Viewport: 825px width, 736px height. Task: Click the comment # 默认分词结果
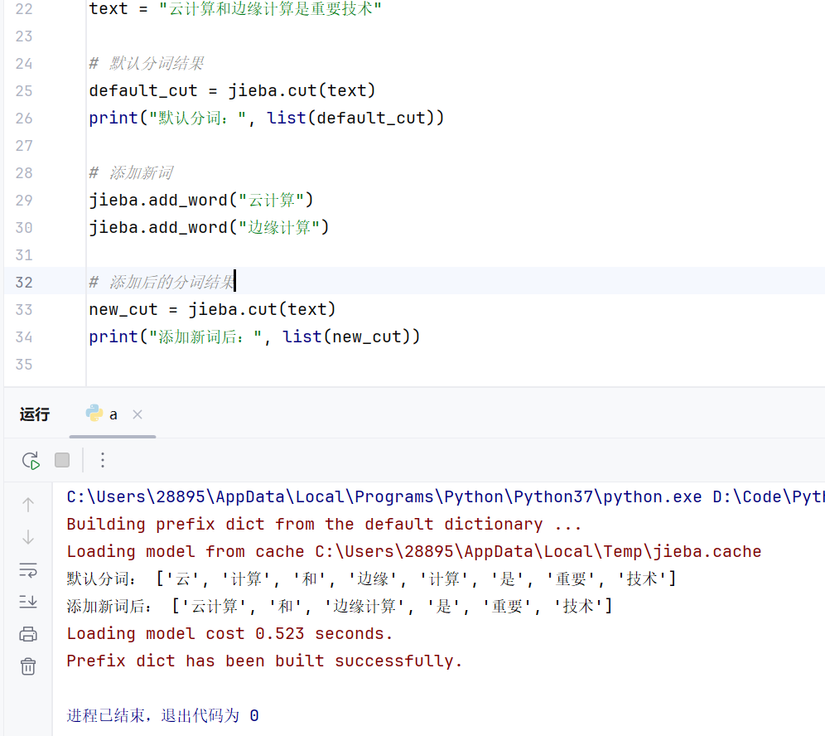tap(147, 64)
